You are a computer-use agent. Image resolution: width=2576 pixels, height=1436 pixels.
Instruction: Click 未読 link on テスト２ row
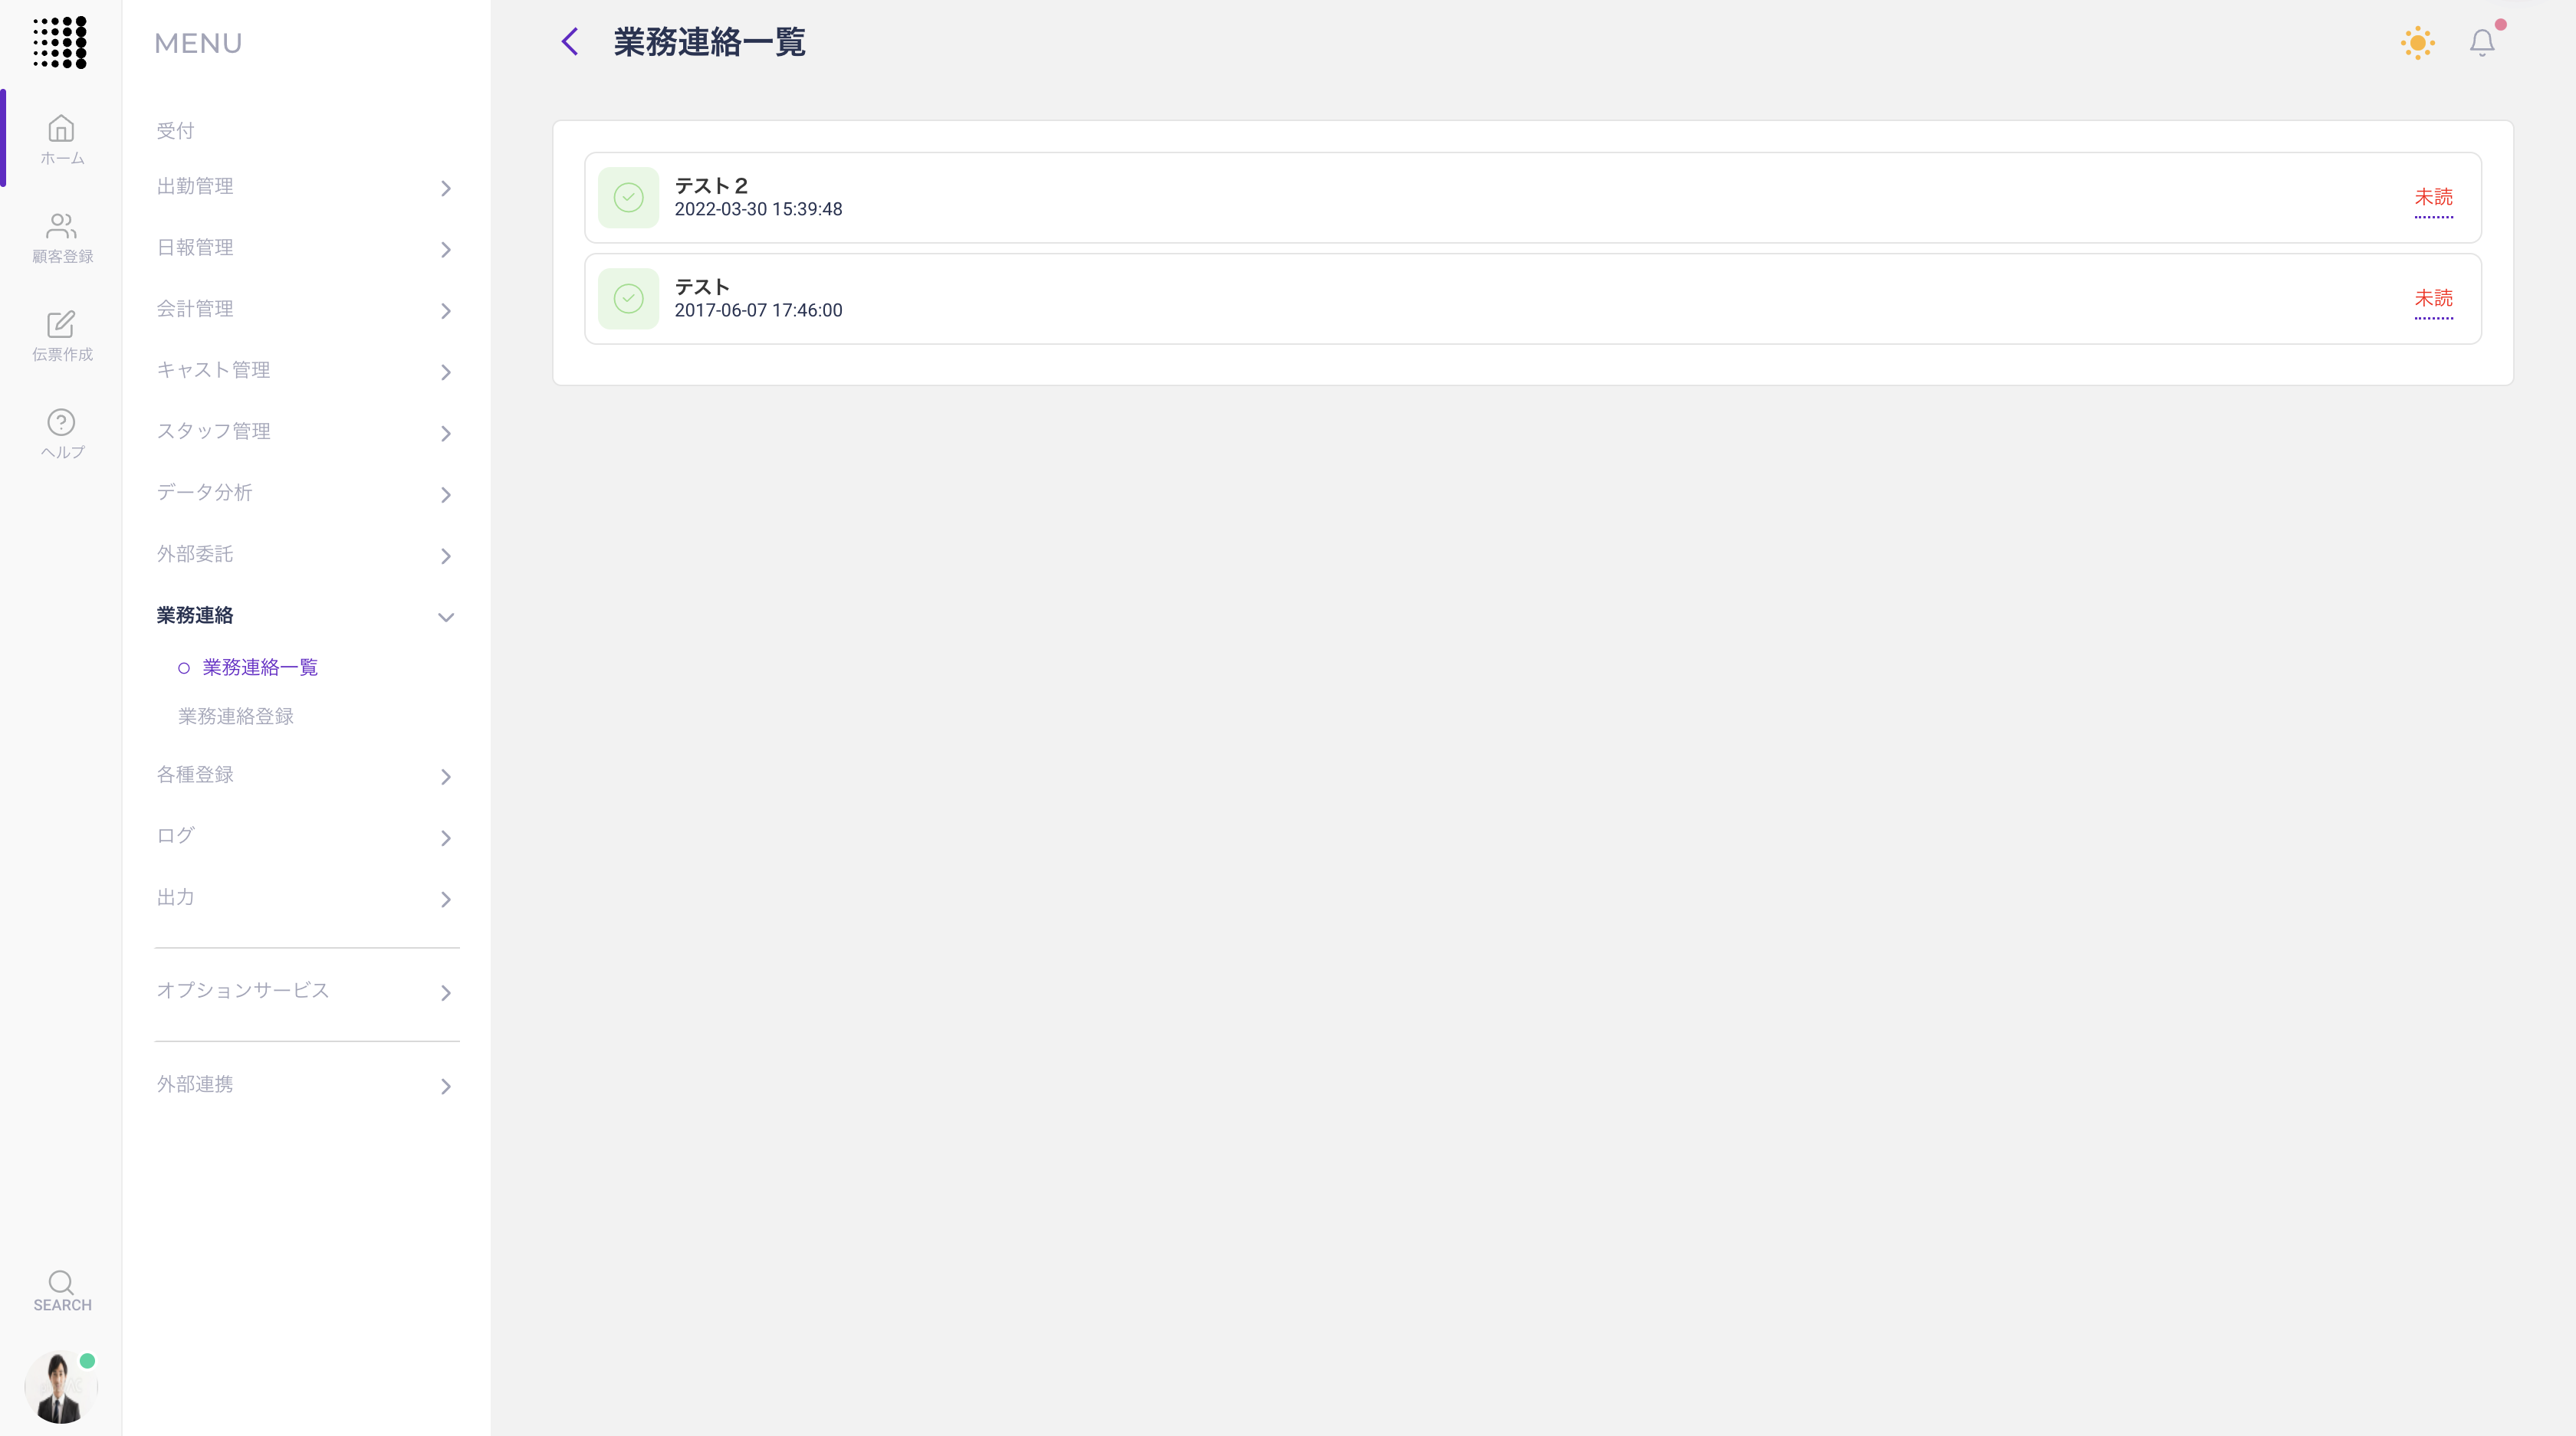pos(2432,197)
